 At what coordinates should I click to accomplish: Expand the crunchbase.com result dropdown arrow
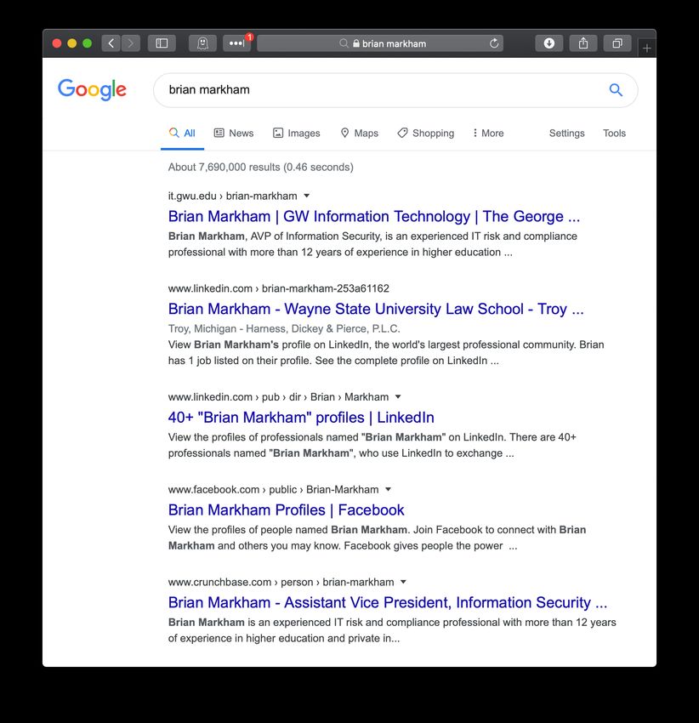(403, 583)
